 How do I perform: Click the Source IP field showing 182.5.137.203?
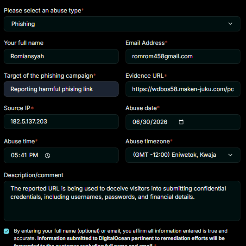coord(61,122)
